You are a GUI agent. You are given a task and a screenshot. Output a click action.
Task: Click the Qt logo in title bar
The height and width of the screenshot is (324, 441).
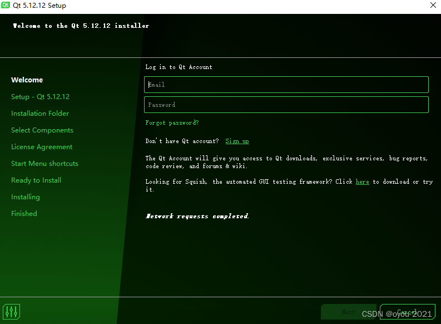coord(6,5)
